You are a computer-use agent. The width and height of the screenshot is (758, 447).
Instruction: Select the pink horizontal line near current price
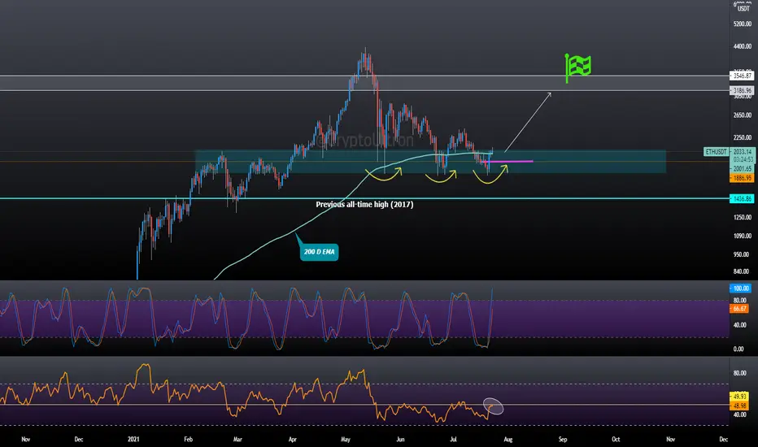click(x=508, y=162)
